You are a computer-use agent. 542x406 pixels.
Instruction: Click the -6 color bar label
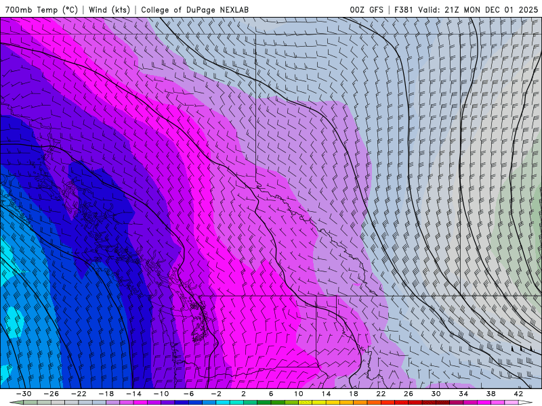coord(188,394)
